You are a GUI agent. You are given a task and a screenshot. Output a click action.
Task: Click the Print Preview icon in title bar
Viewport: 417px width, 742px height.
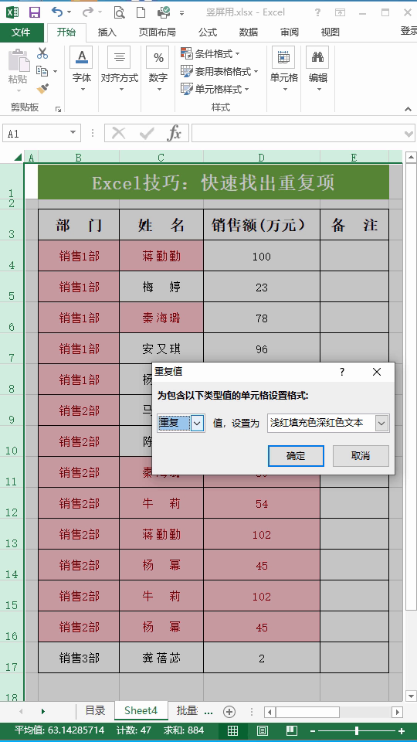[120, 12]
